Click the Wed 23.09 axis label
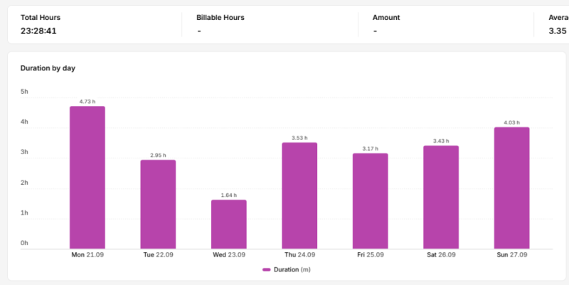Screen dimensions: 569x285 pos(229,255)
